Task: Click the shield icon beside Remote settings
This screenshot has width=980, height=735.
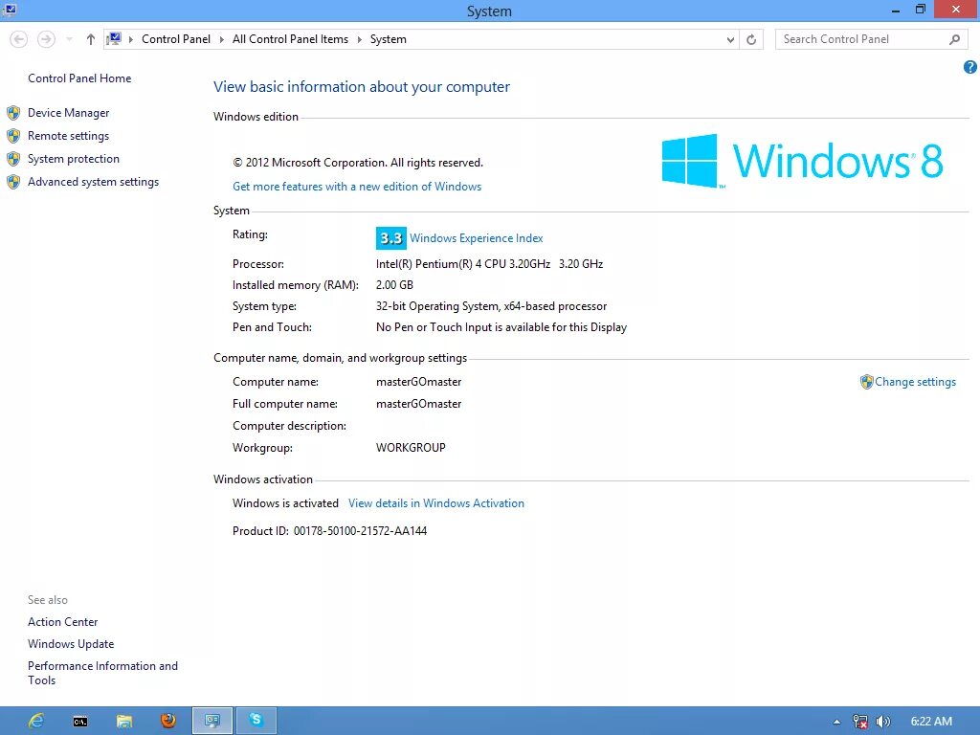Action: pyautogui.click(x=13, y=136)
